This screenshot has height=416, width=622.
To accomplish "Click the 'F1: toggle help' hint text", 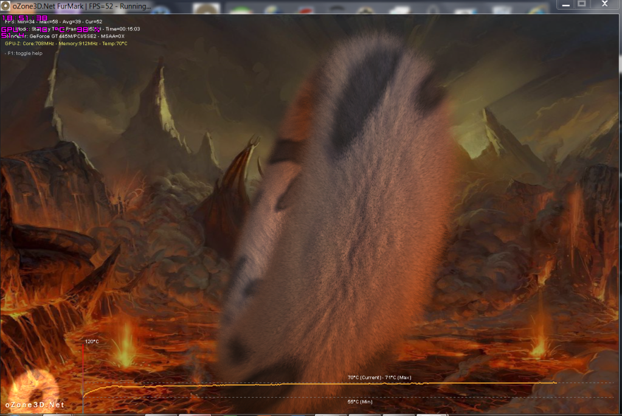I will 23,53.
